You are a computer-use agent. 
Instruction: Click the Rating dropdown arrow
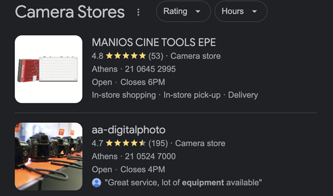click(198, 11)
